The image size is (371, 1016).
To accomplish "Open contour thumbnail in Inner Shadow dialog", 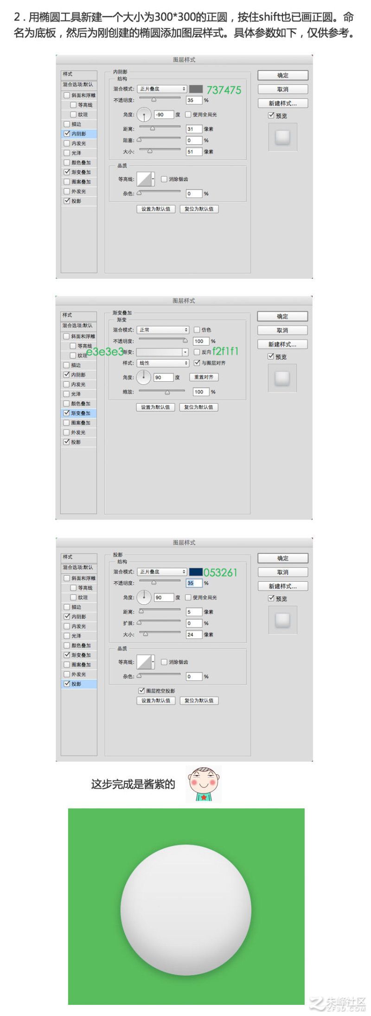I will click(x=144, y=179).
